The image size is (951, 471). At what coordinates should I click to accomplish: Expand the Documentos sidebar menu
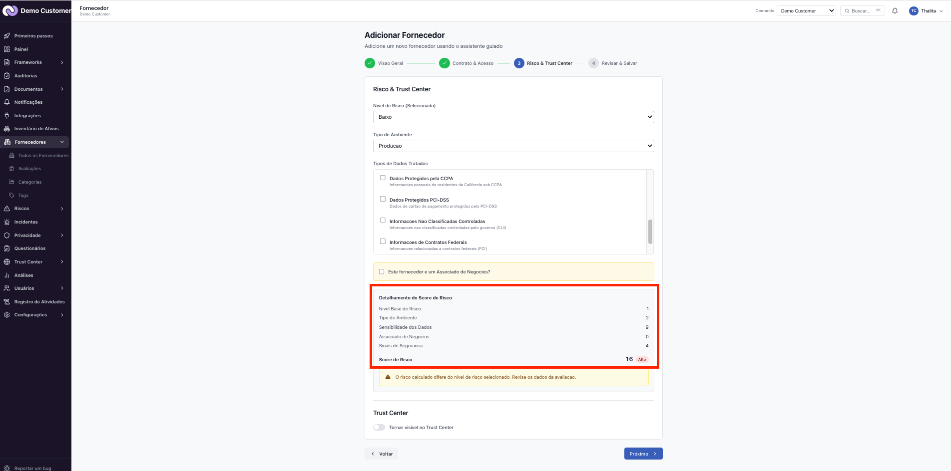(x=34, y=89)
